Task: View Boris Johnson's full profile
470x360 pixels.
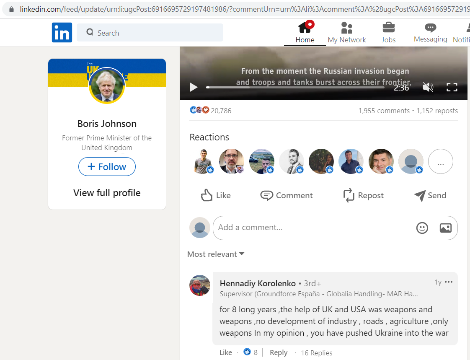Action: (107, 193)
